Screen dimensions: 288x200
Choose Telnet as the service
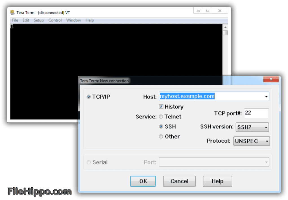pos(161,117)
